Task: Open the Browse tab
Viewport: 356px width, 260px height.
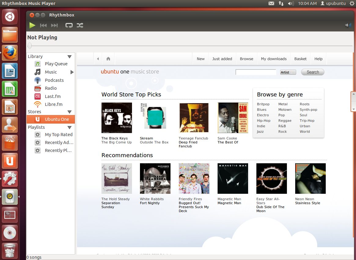Action: click(247, 59)
